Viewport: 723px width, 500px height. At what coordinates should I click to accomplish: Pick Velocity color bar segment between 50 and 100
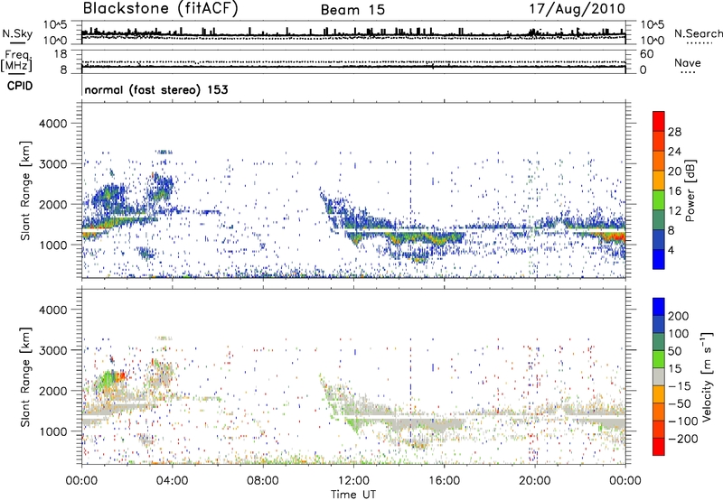[659, 342]
